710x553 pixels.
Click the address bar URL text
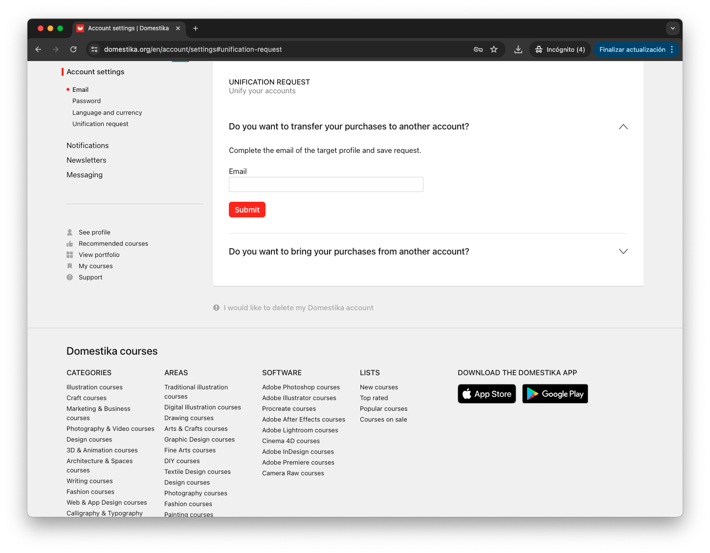tap(193, 49)
